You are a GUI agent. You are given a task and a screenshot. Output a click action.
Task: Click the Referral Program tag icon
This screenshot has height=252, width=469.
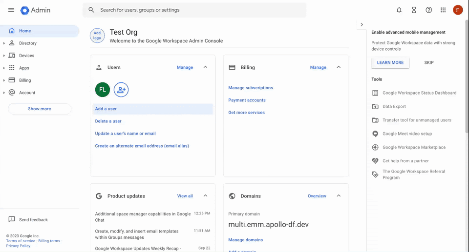point(375,174)
